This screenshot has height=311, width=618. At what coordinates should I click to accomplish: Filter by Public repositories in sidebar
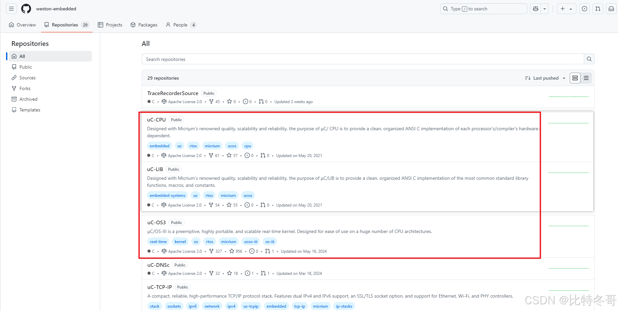50,67
